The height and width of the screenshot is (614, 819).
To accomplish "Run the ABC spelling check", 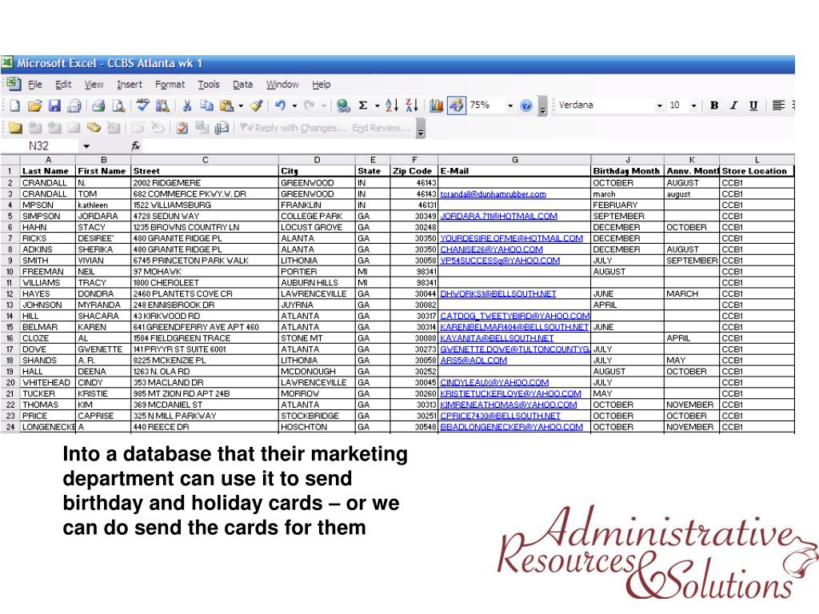I will click(142, 106).
